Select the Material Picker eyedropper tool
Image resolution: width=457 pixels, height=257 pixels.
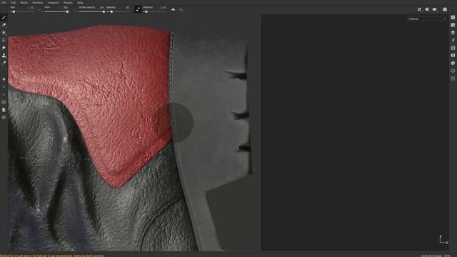click(x=4, y=63)
